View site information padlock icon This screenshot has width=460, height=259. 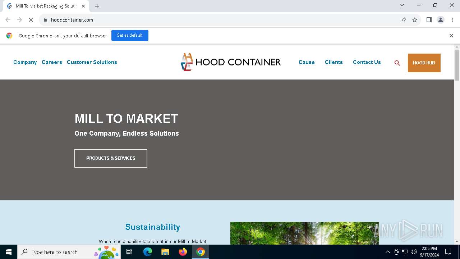coord(45,20)
